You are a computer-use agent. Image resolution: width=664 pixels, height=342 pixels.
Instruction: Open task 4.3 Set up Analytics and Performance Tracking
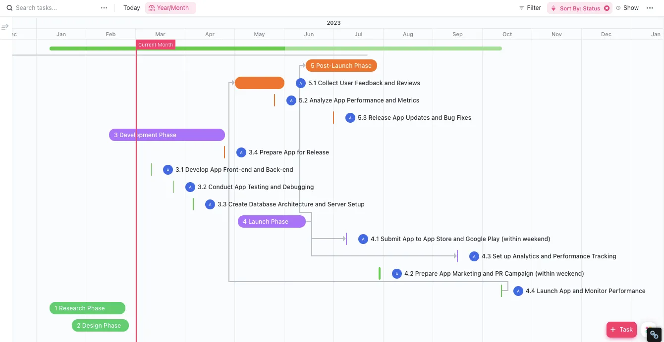(x=549, y=256)
